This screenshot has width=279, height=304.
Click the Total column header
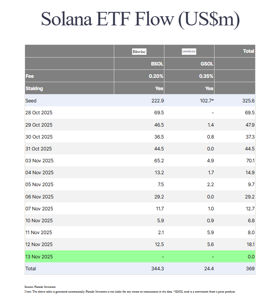248,51
